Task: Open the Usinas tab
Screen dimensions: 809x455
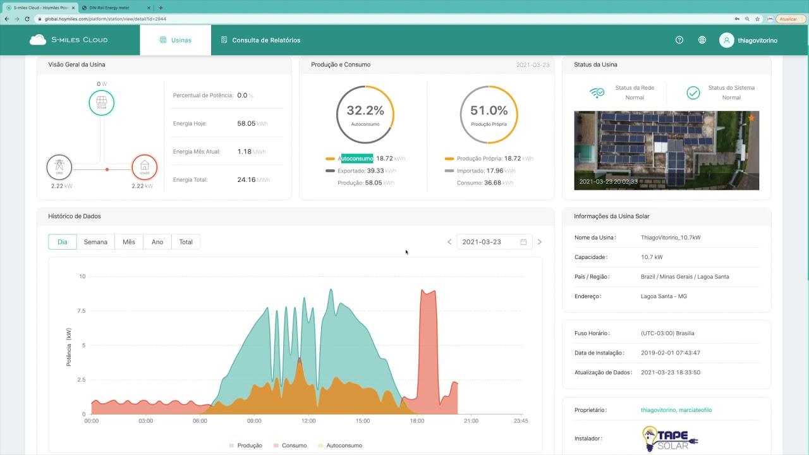Action: [x=176, y=40]
